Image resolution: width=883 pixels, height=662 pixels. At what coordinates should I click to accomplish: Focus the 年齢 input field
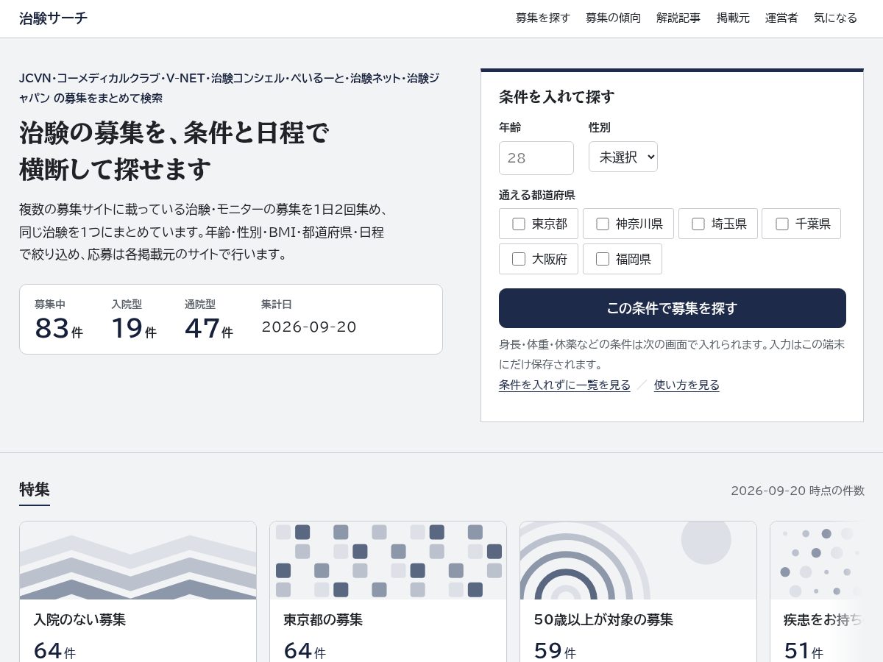(536, 158)
